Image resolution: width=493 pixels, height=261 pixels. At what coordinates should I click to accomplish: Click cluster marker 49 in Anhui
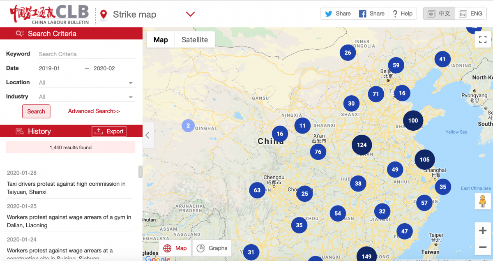[395, 169]
